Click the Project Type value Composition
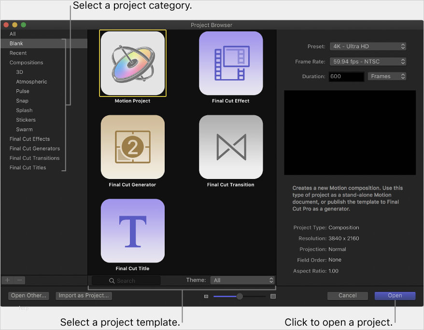 click(x=344, y=227)
